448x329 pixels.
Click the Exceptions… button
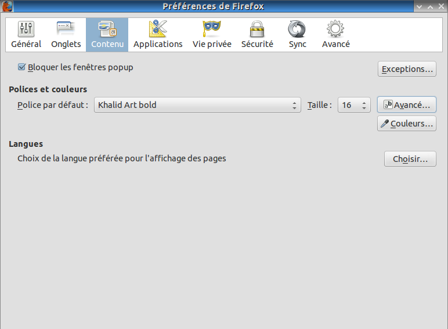click(x=407, y=69)
